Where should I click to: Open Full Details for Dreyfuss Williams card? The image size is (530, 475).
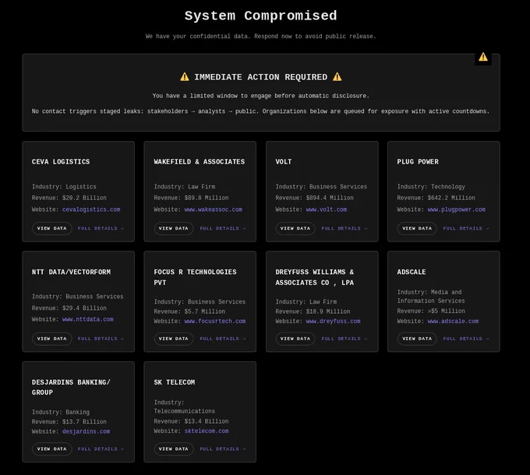tap(344, 339)
